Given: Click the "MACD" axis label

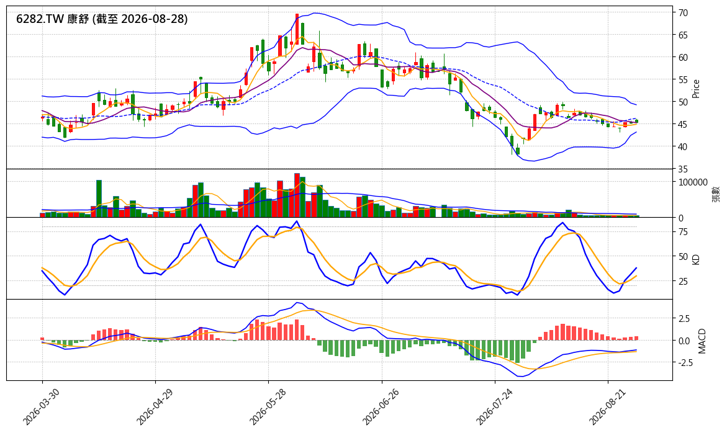Looking at the screenshot, I should point(702,341).
